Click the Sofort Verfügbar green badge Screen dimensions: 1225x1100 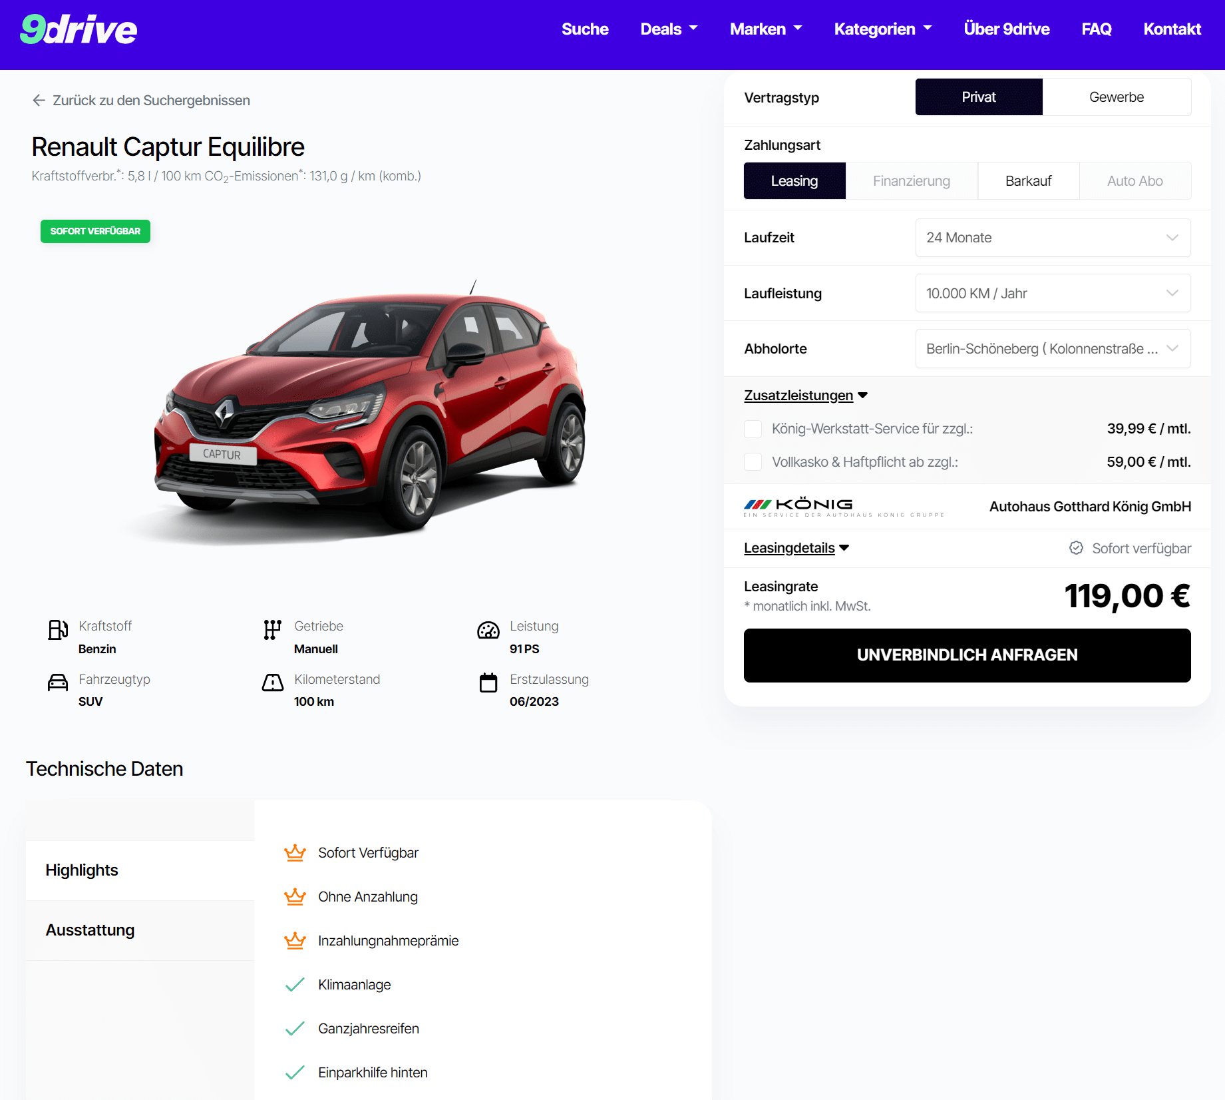point(95,231)
